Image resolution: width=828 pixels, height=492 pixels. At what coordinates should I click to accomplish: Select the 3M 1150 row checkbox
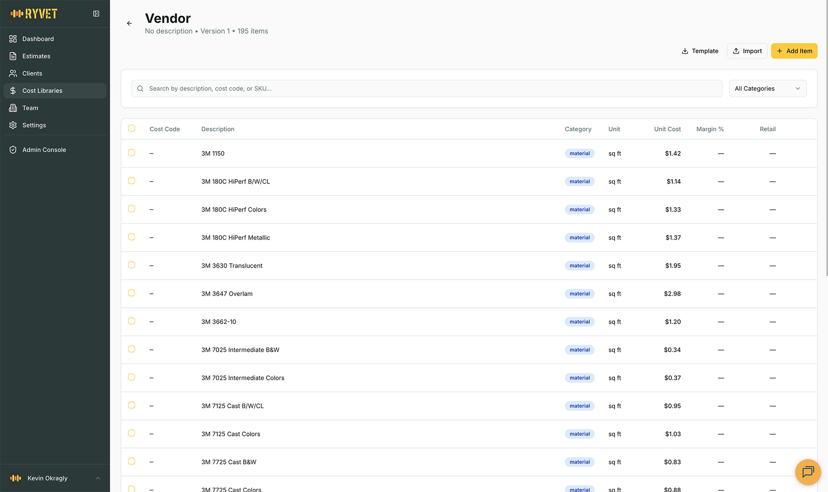point(132,153)
